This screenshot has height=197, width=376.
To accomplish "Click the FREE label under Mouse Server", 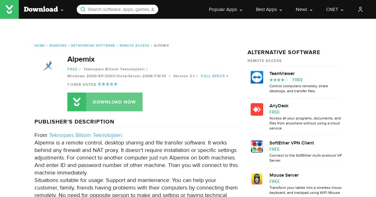I will (x=274, y=181).
